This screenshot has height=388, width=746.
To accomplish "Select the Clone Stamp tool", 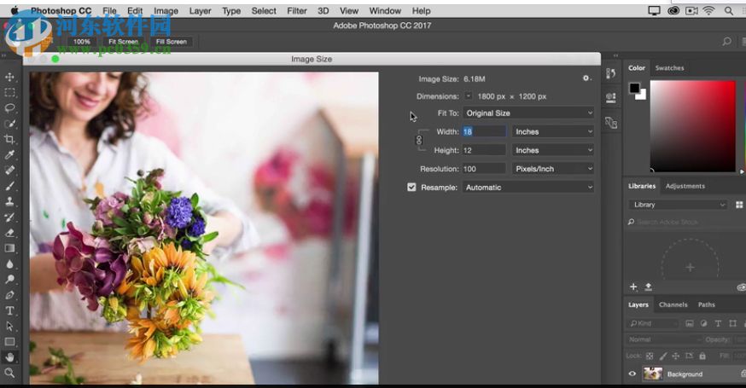I will point(9,201).
